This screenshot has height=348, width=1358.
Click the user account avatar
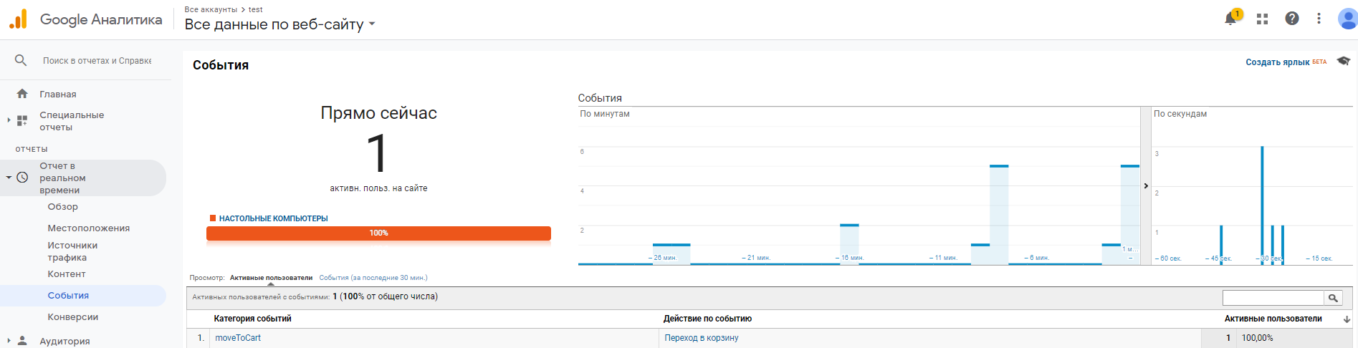point(1347,19)
